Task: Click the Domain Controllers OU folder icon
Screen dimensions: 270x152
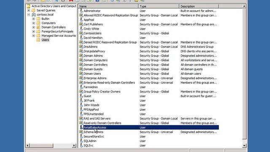Action: (38, 27)
